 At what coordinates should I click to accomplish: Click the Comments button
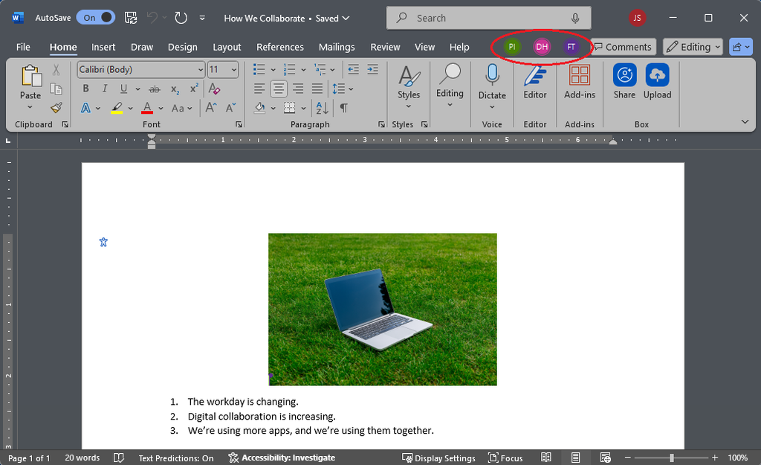(623, 47)
